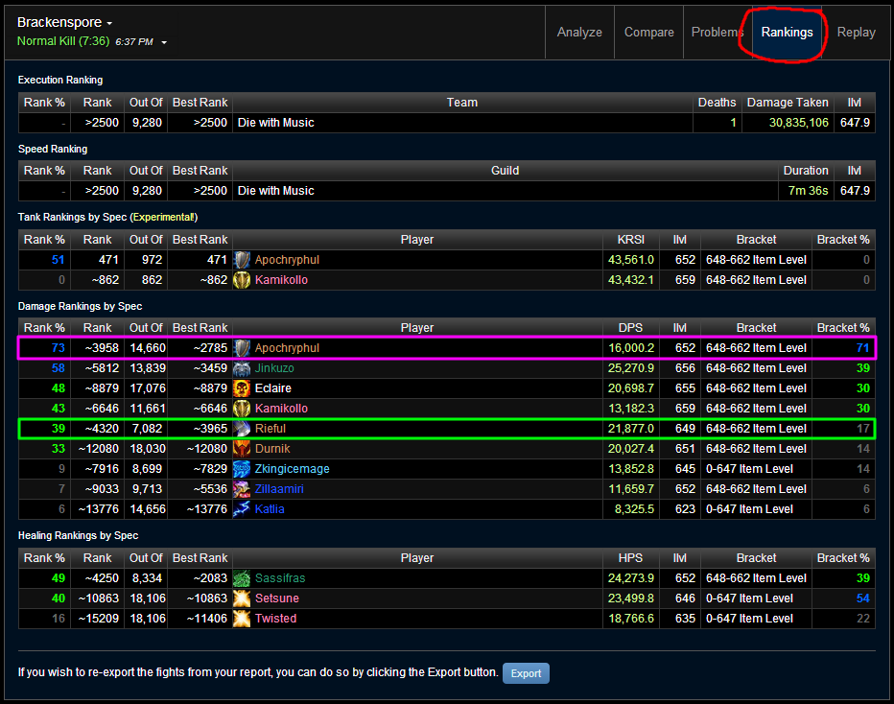Expand the Normal Kill fight selector arrow
This screenshot has width=894, height=704.
point(164,42)
